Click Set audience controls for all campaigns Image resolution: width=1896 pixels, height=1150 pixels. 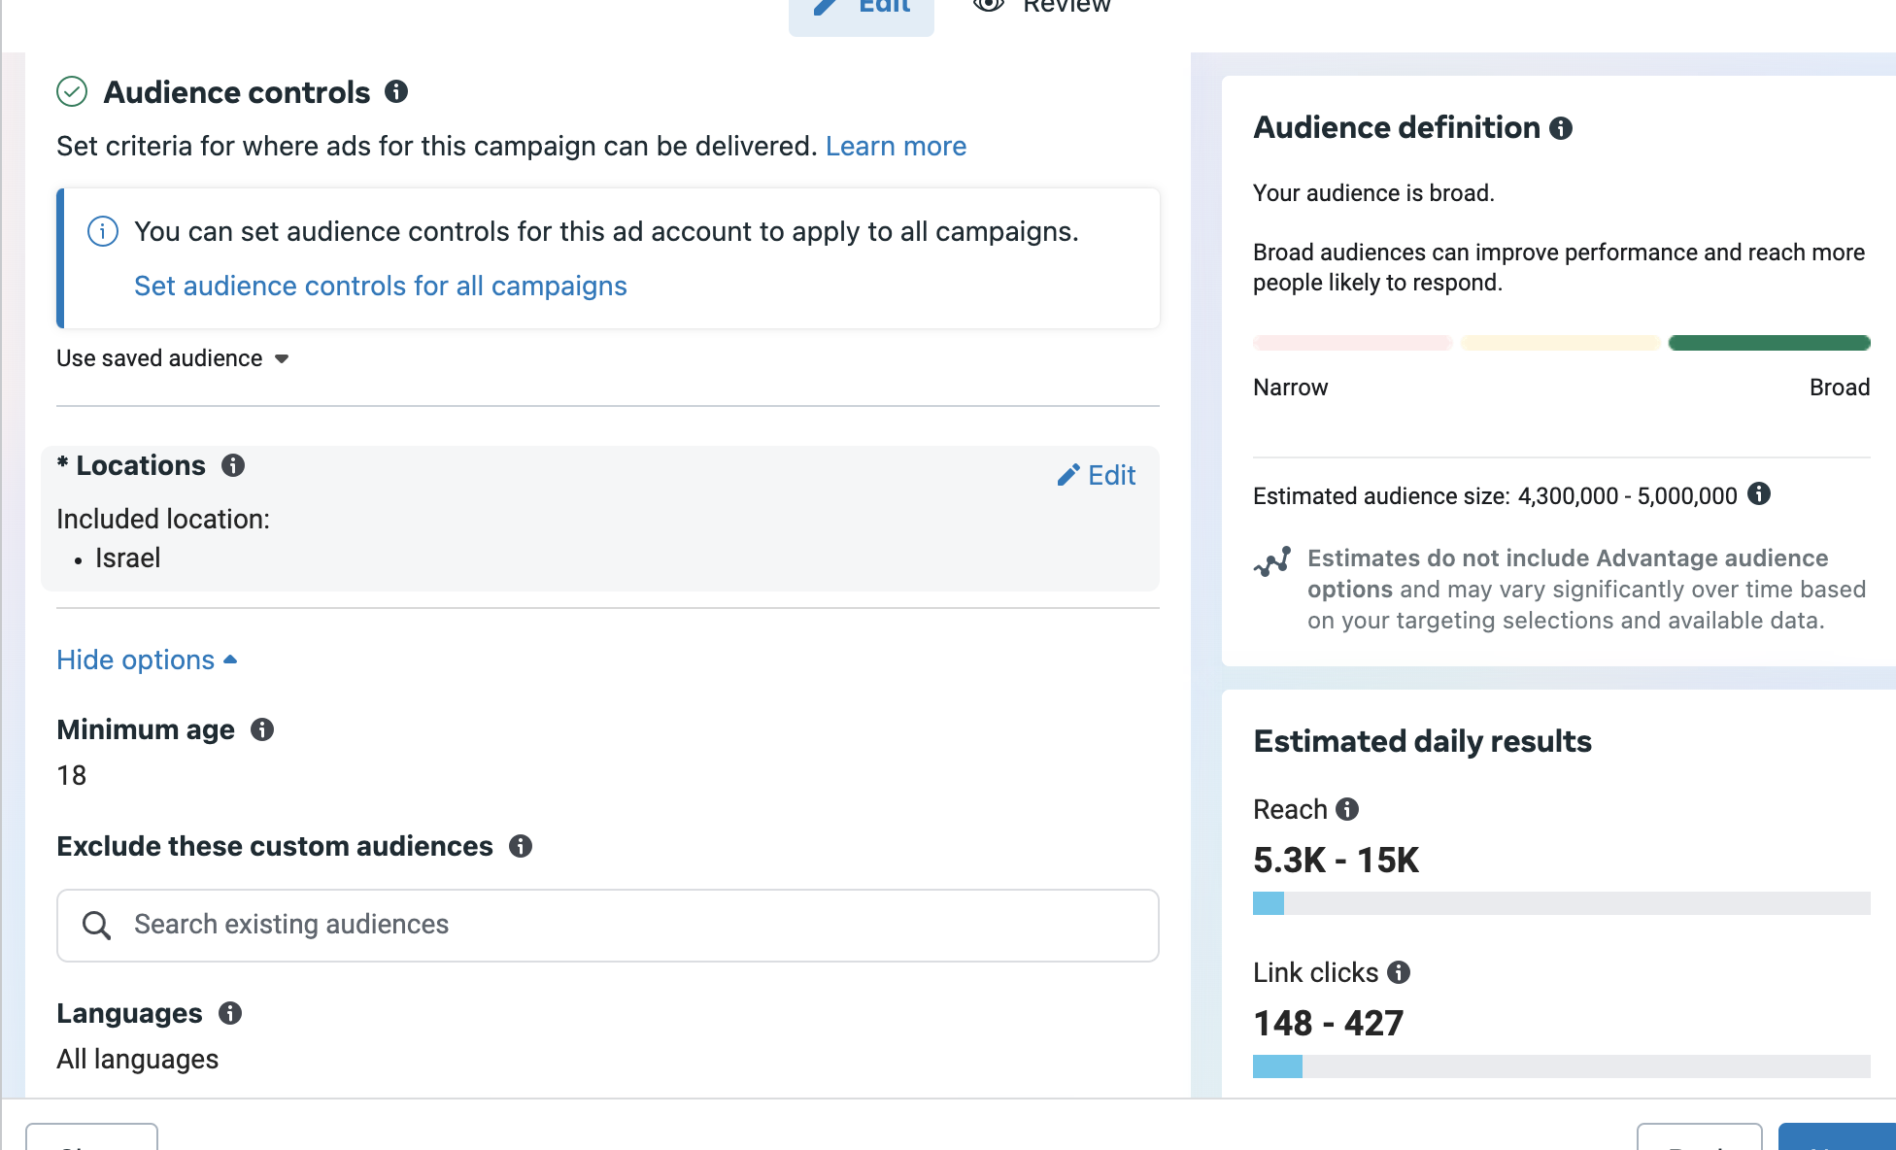click(x=380, y=286)
